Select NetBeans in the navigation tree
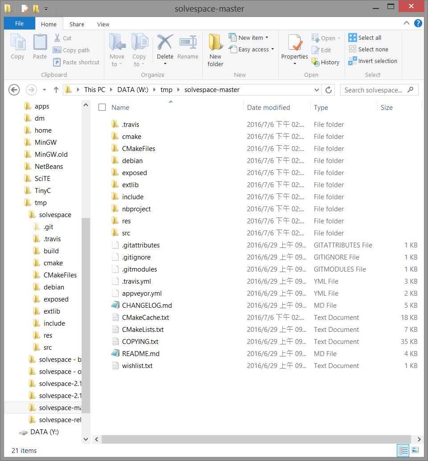The width and height of the screenshot is (428, 461). [49, 167]
